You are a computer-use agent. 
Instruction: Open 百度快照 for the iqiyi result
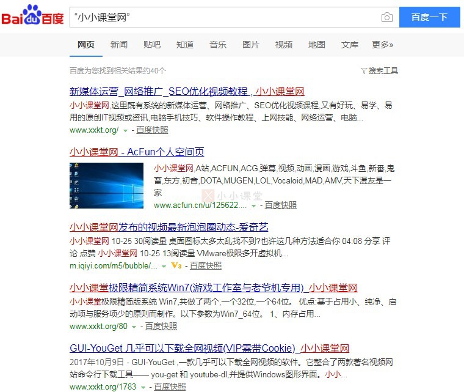tap(206, 265)
